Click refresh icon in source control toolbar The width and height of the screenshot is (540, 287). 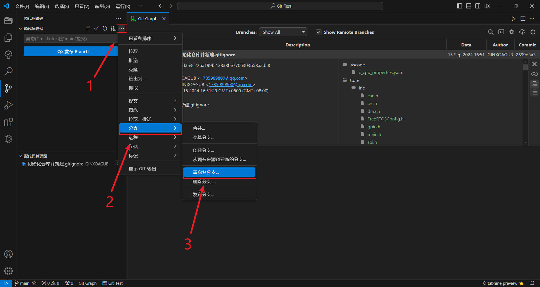coord(105,28)
